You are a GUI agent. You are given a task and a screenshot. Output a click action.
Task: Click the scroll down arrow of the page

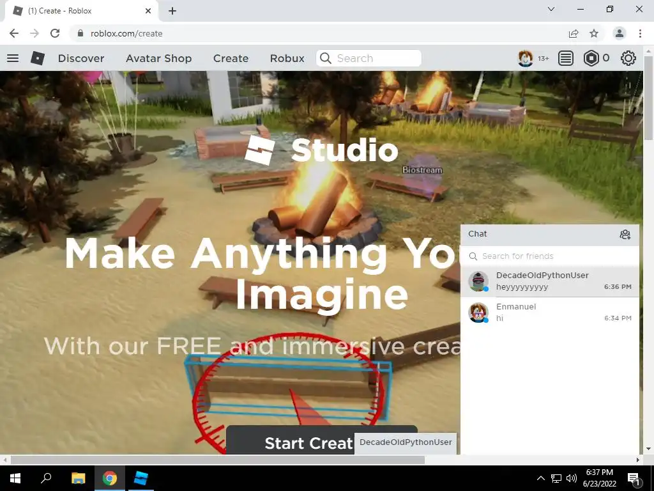pos(648,449)
